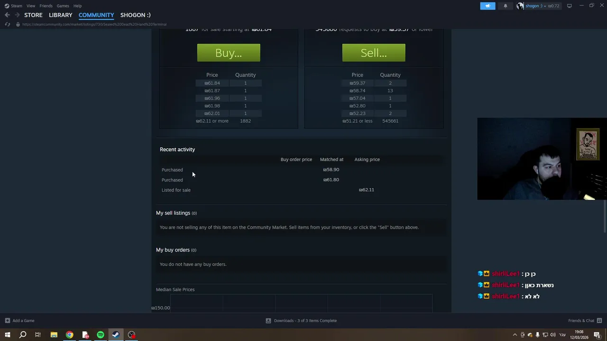
Task: Click the profile avatar in the top bar
Action: pyautogui.click(x=520, y=6)
